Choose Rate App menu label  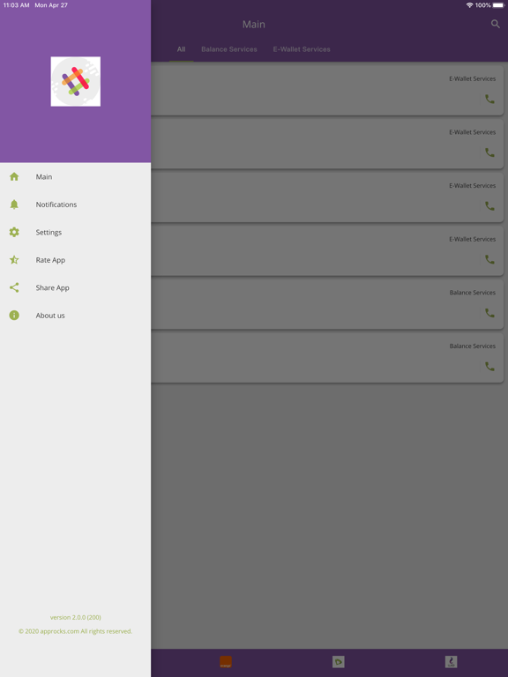click(50, 260)
